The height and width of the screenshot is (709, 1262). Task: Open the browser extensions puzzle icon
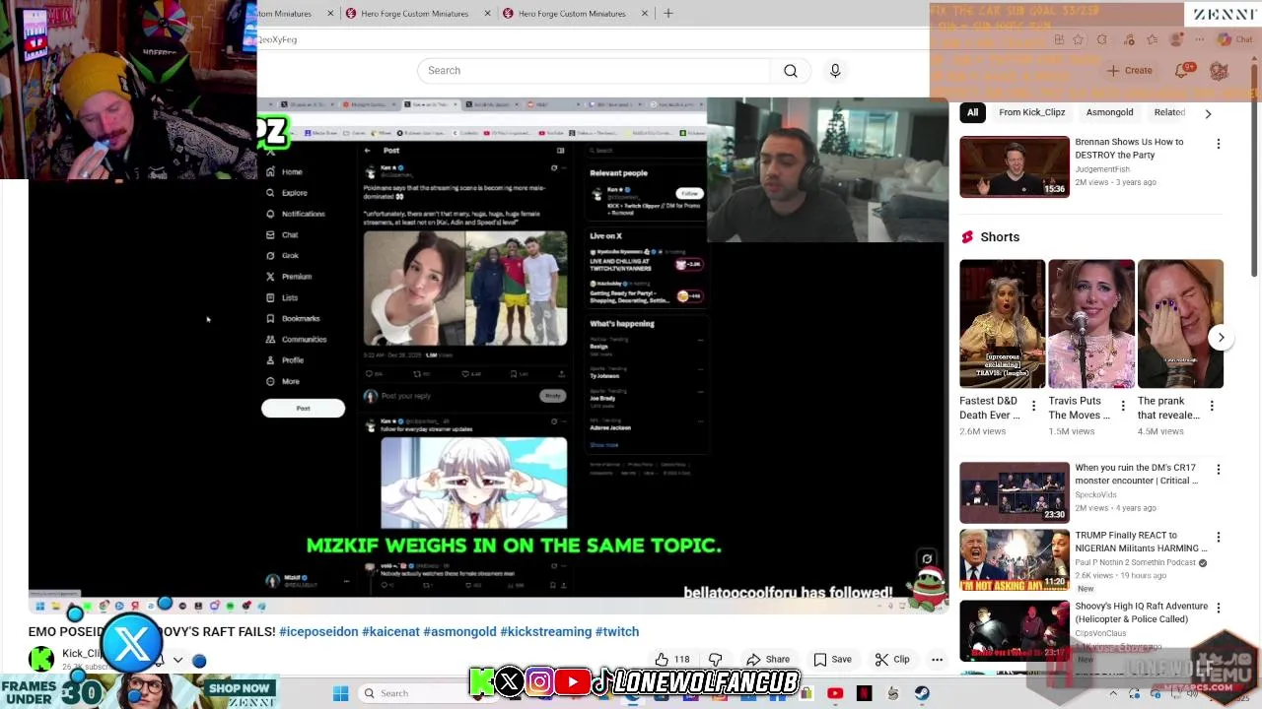point(1102,39)
